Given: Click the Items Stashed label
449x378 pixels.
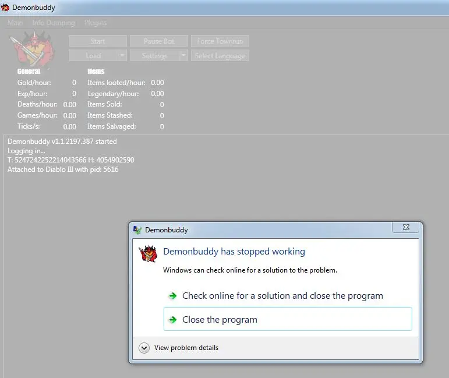Looking at the screenshot, I should (110, 115).
